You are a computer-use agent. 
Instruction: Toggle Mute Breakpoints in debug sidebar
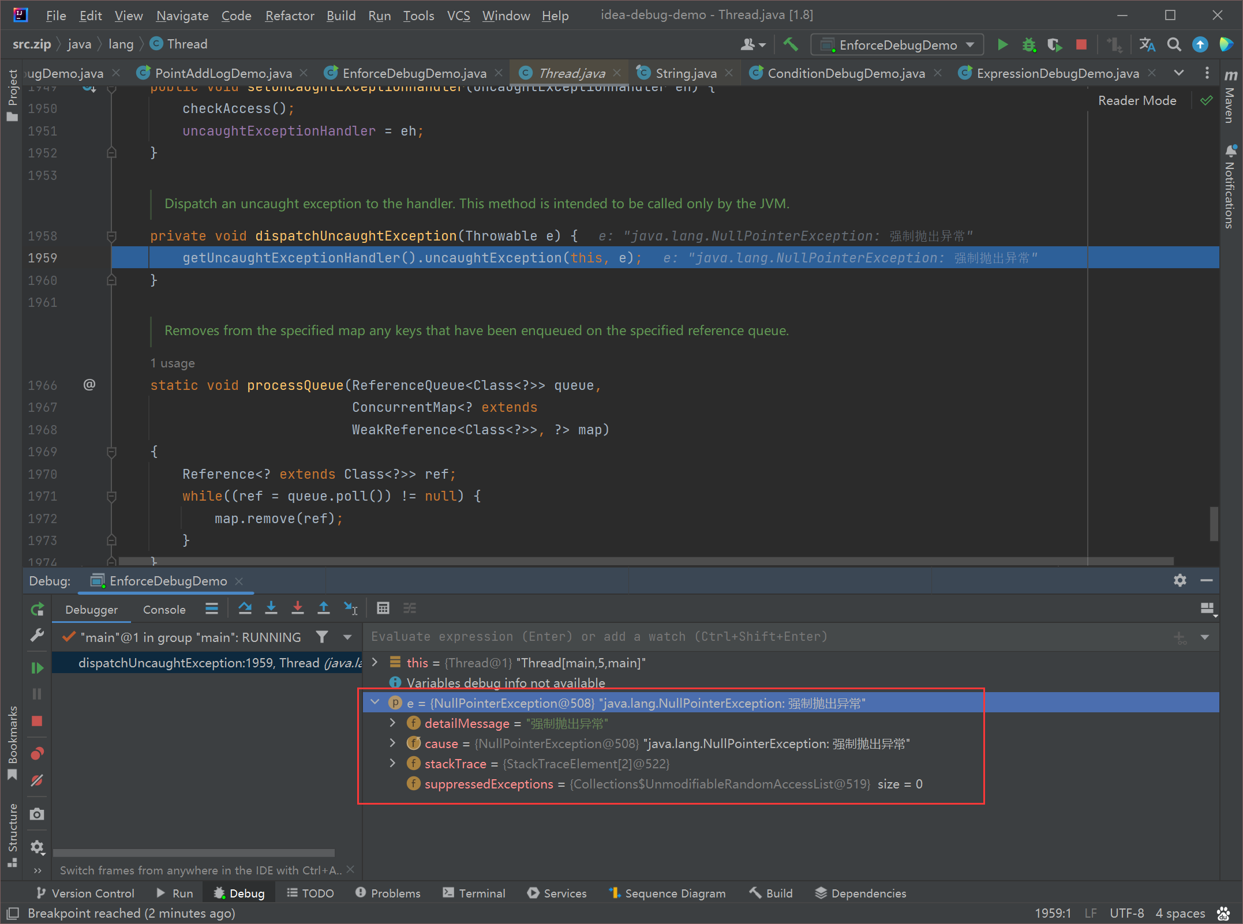click(x=37, y=780)
